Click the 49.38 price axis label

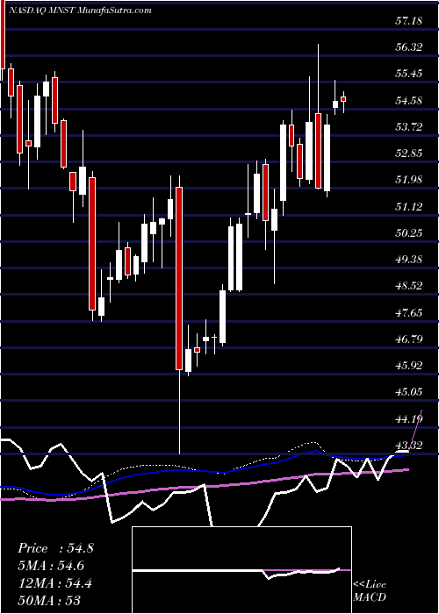coord(409,260)
